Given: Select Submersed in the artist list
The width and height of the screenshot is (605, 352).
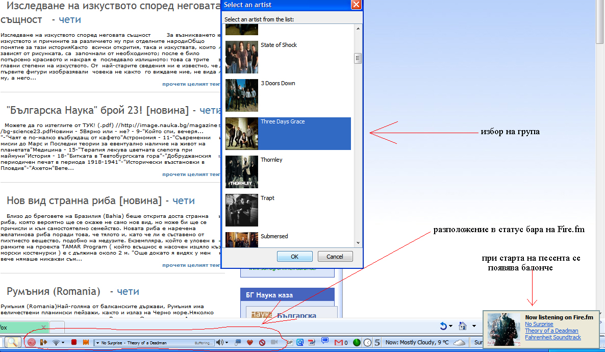Looking at the screenshot, I should click(x=288, y=239).
